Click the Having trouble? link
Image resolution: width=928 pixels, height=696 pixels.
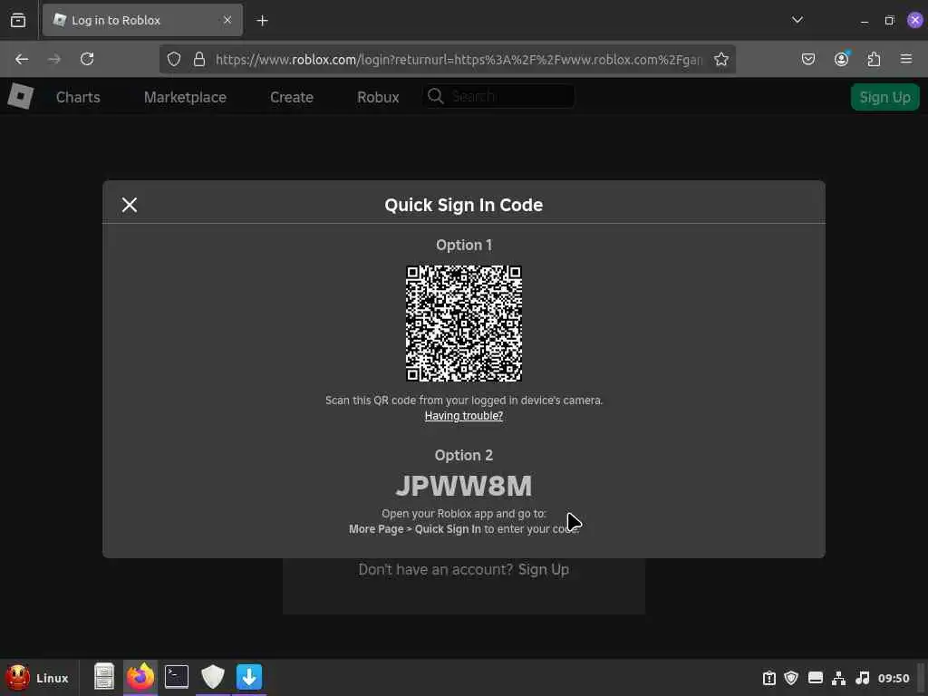coord(463,415)
